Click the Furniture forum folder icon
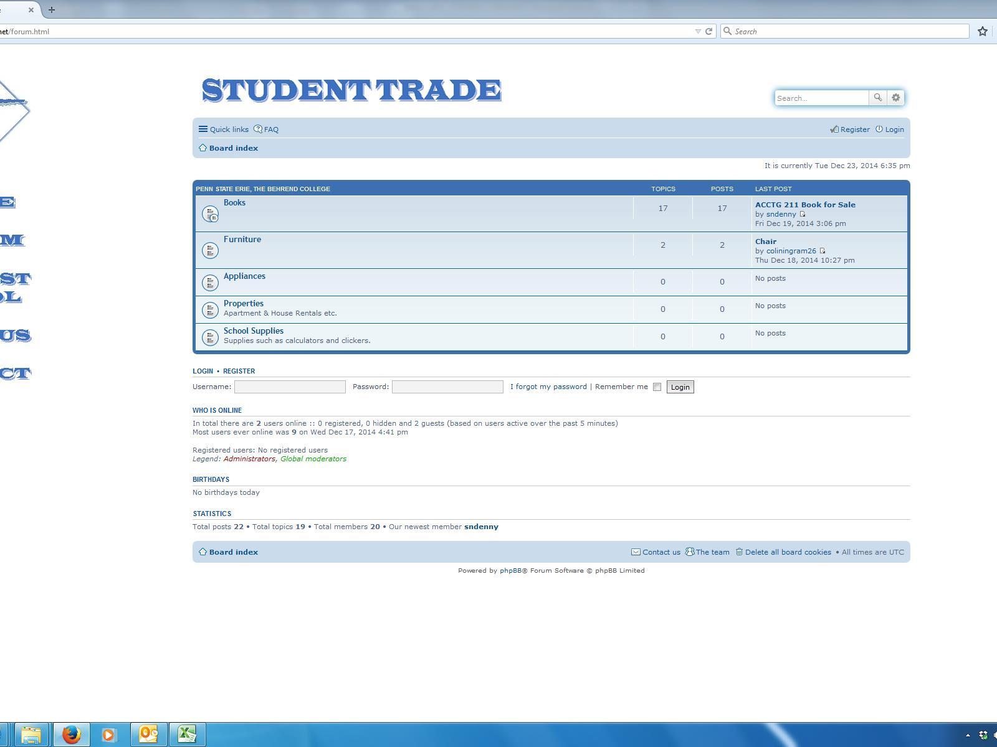Viewport: 997px width, 747px height. (x=210, y=251)
